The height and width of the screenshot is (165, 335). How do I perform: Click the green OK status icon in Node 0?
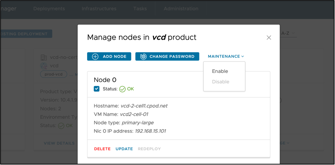(122, 89)
